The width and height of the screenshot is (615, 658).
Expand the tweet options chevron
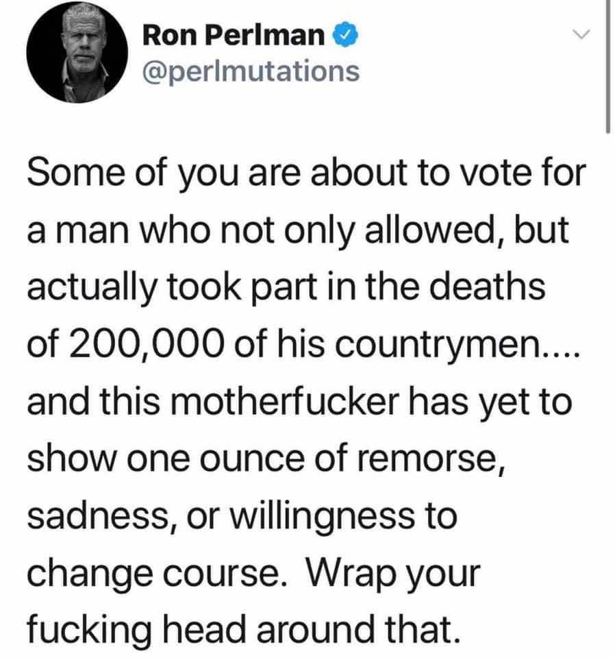click(x=581, y=34)
